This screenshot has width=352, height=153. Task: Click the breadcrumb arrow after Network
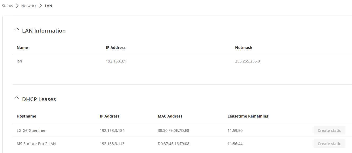pos(41,6)
